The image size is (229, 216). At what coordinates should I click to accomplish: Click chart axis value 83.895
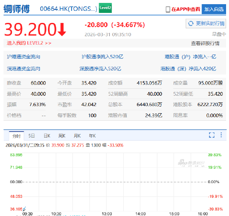point(16,155)
